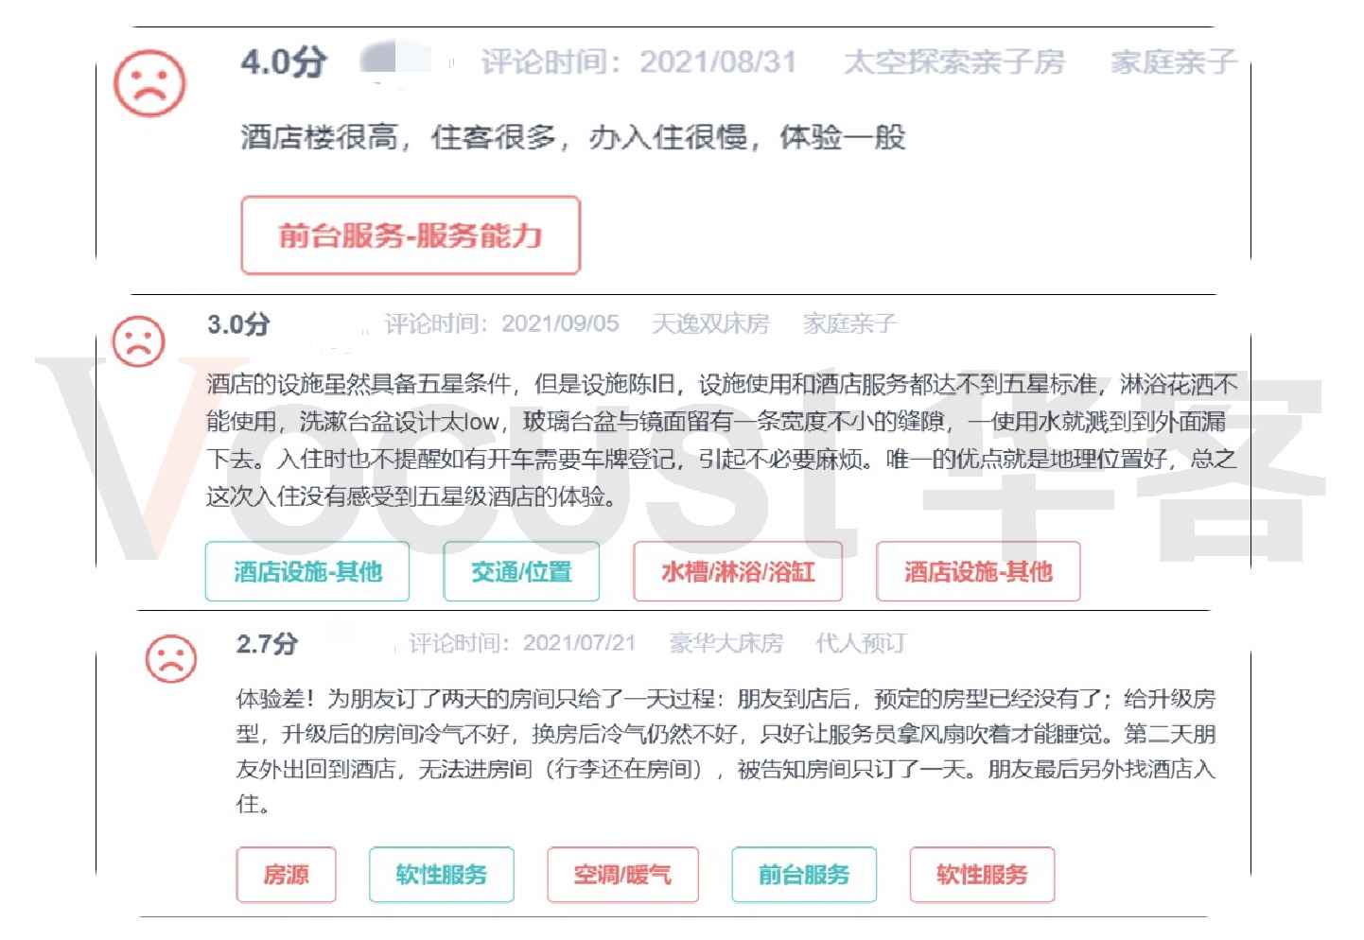
Task: Click the 水槽/淋浴/浴缸 tag
Action: click(738, 571)
